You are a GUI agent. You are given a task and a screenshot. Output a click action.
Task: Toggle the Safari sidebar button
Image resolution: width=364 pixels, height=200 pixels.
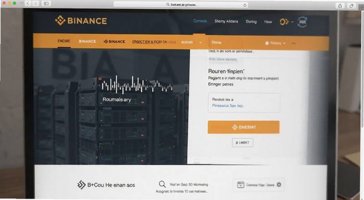46,4
